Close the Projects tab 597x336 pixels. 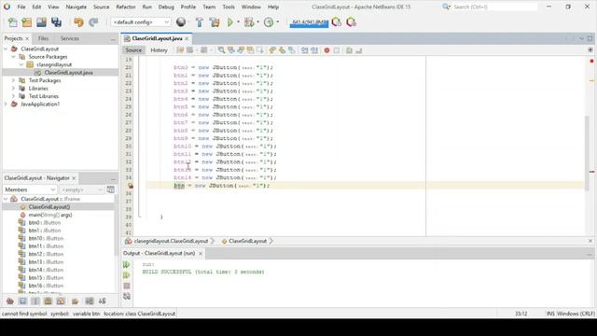coord(27,39)
